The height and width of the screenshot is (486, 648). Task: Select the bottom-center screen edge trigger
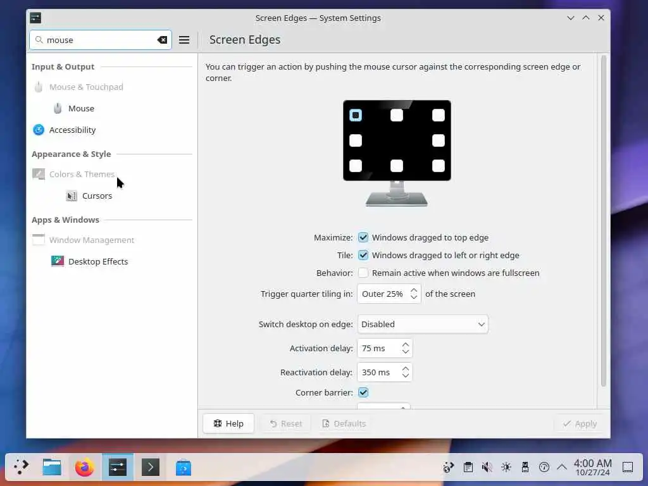(397, 166)
